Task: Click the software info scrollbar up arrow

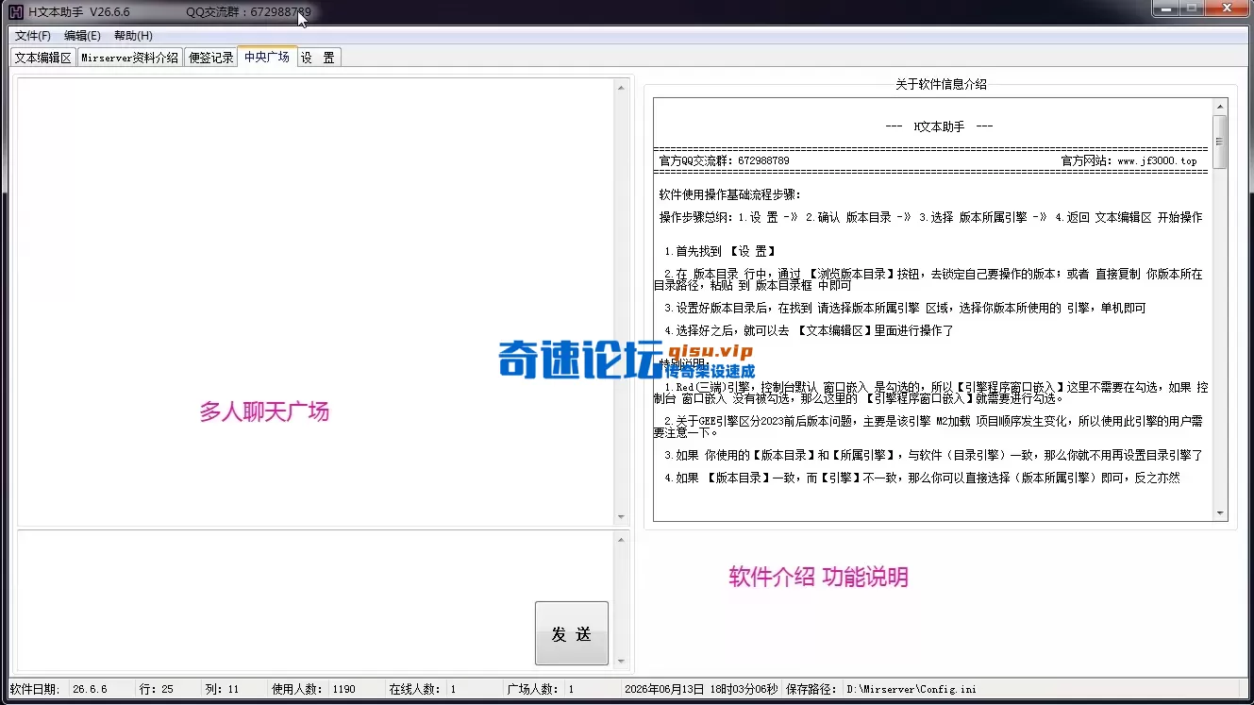Action: click(x=1220, y=107)
